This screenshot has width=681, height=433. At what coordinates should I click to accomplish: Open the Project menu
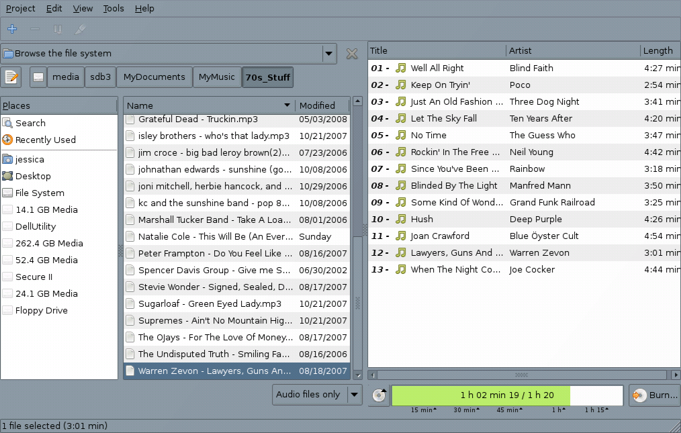[20, 8]
